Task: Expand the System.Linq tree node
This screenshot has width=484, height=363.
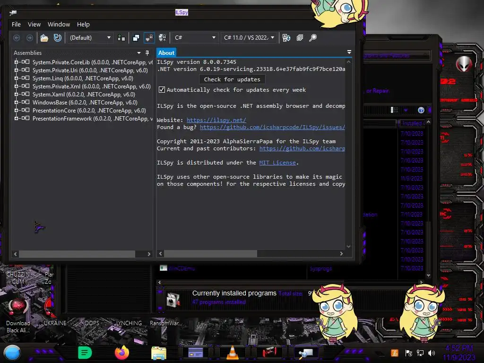Action: [x=16, y=78]
